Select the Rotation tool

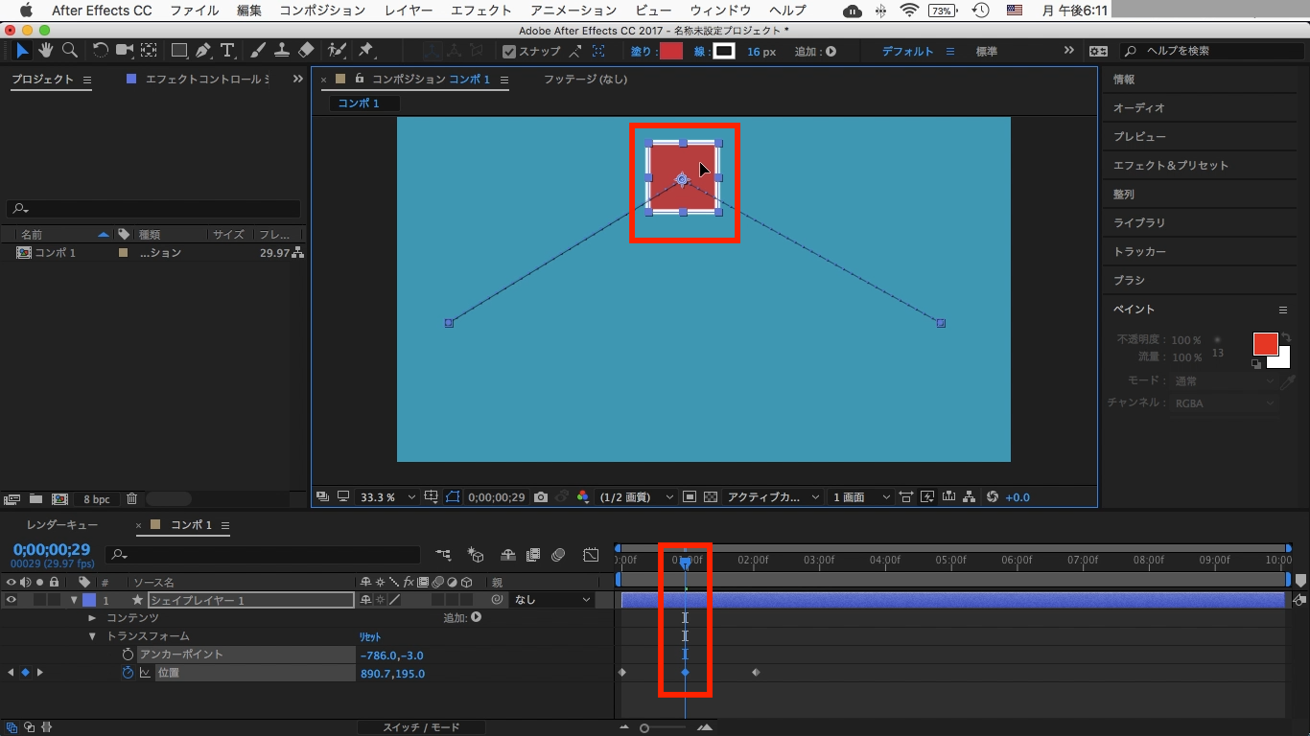[101, 51]
